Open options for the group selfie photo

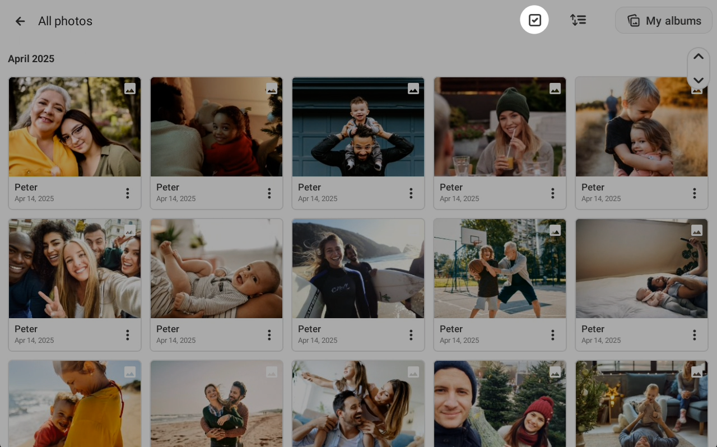(x=128, y=335)
